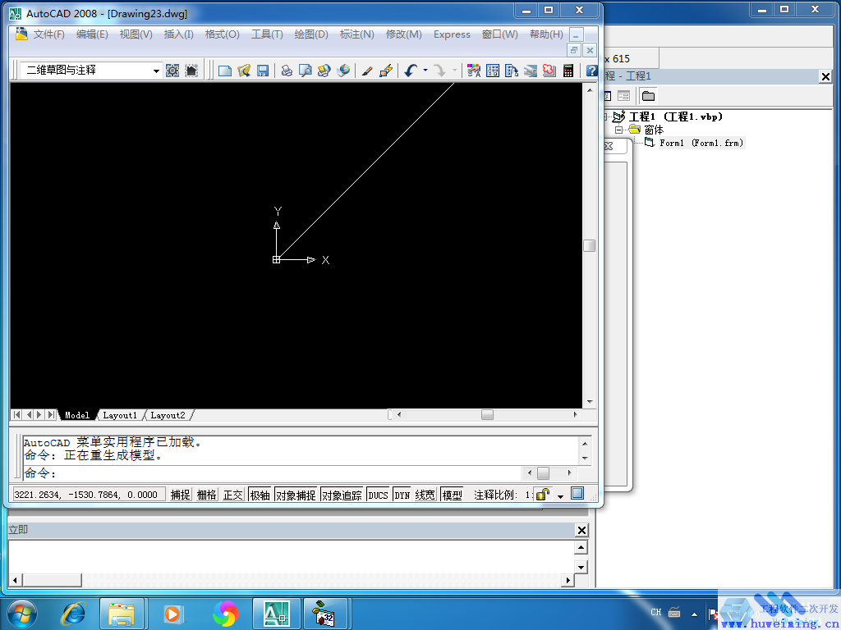Toggle 捕捉 snap mode in status bar

point(180,495)
